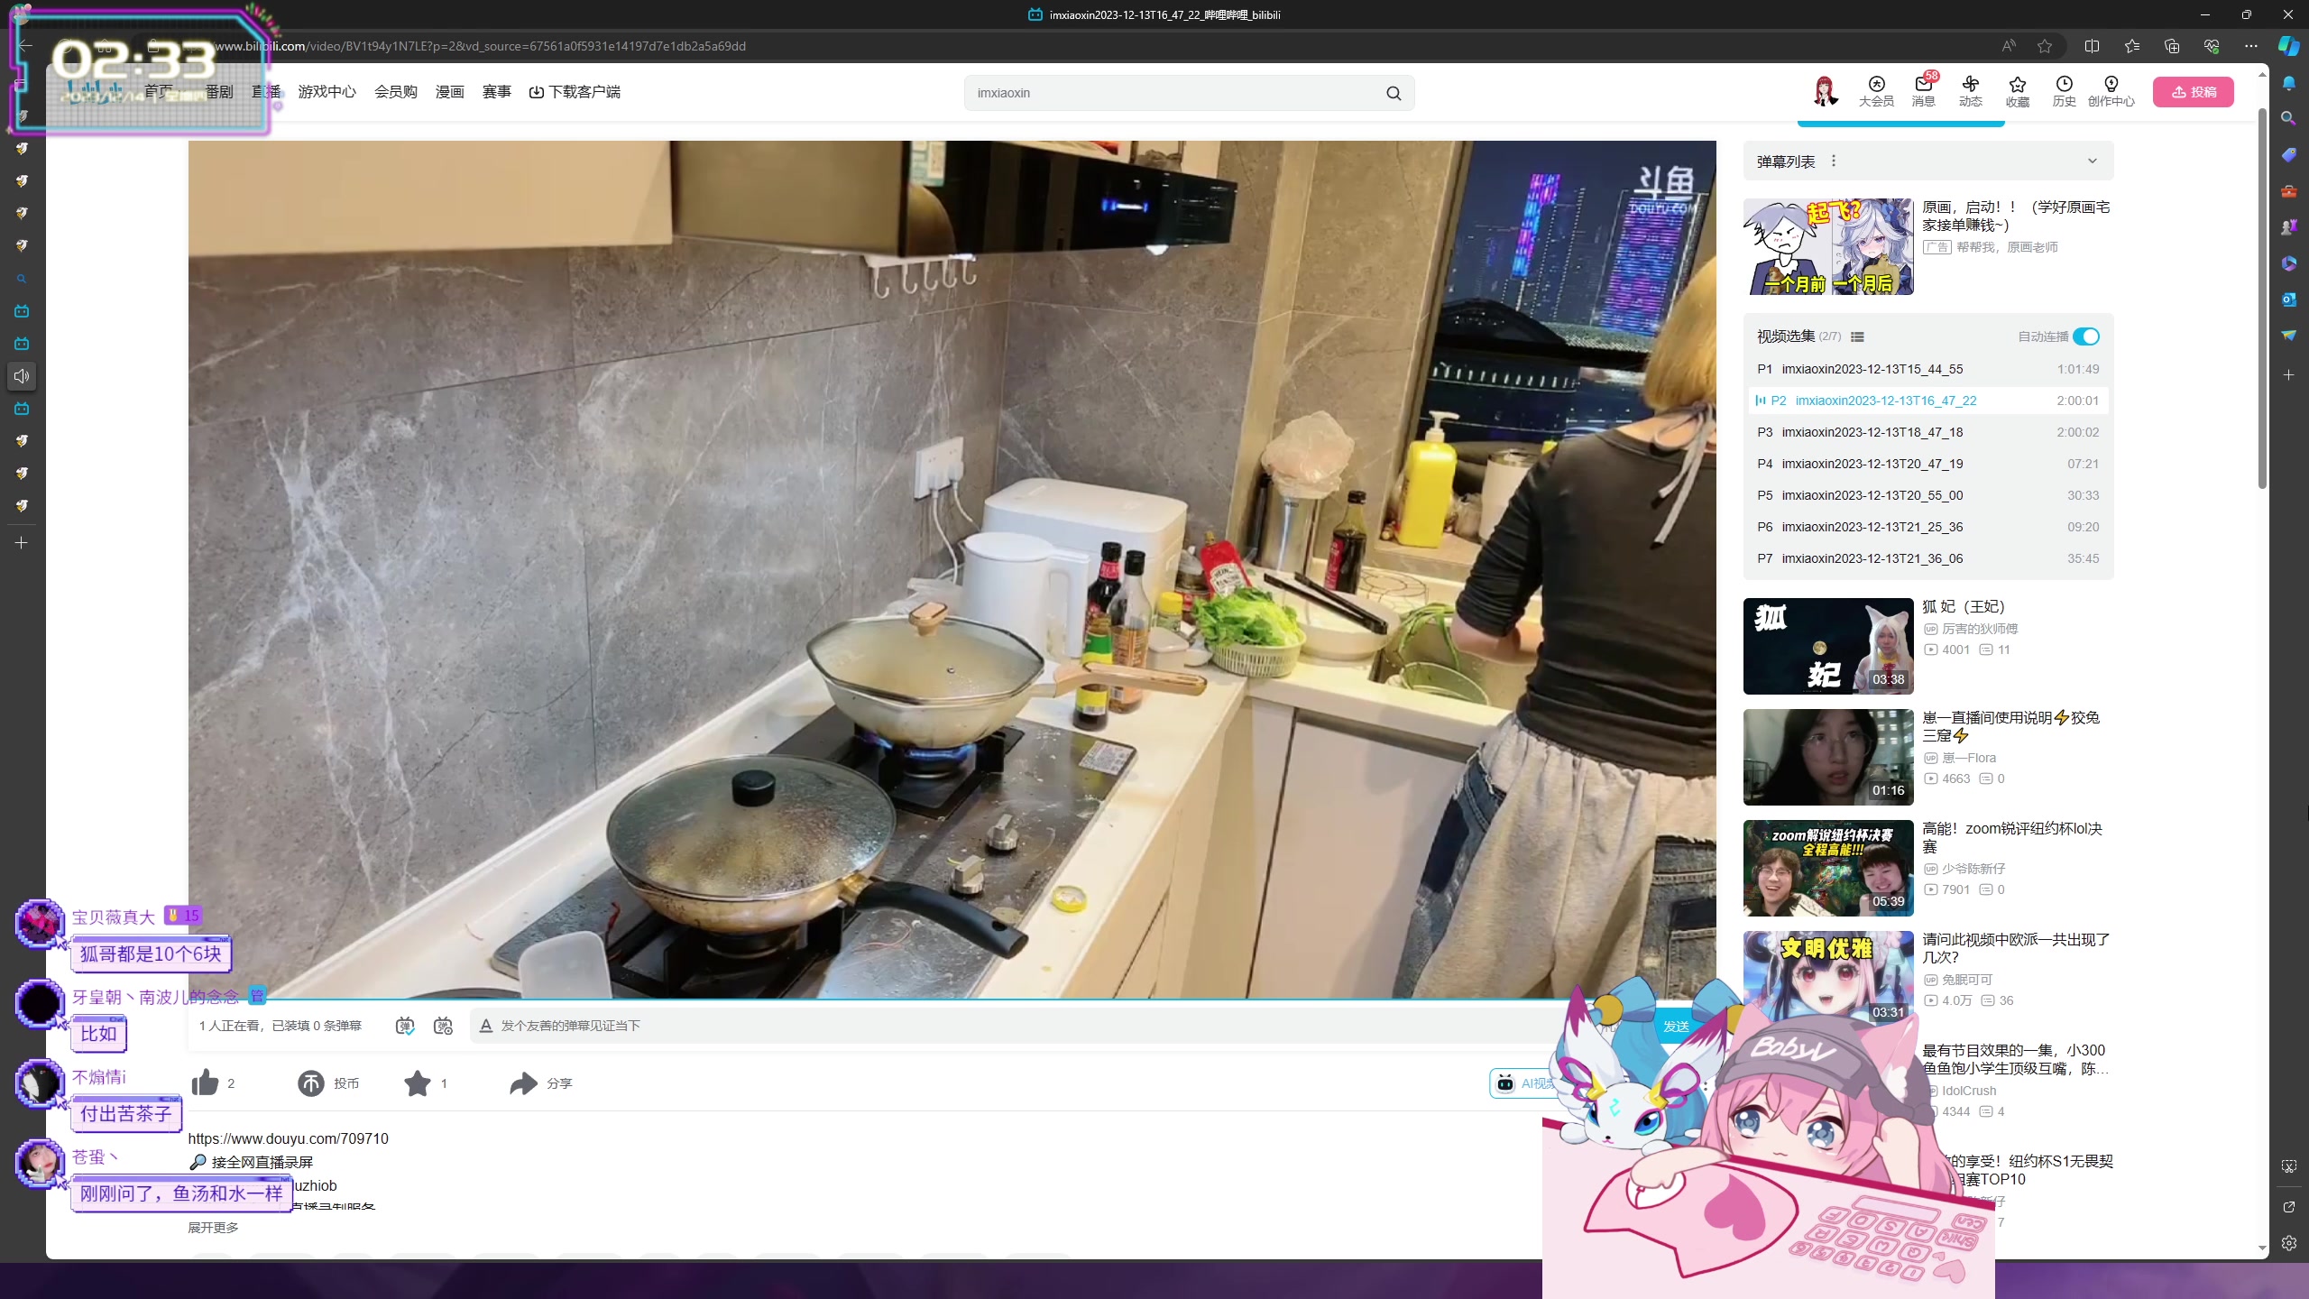Expand the description via 展开更多
Image resolution: width=2309 pixels, height=1299 pixels.
pos(213,1228)
